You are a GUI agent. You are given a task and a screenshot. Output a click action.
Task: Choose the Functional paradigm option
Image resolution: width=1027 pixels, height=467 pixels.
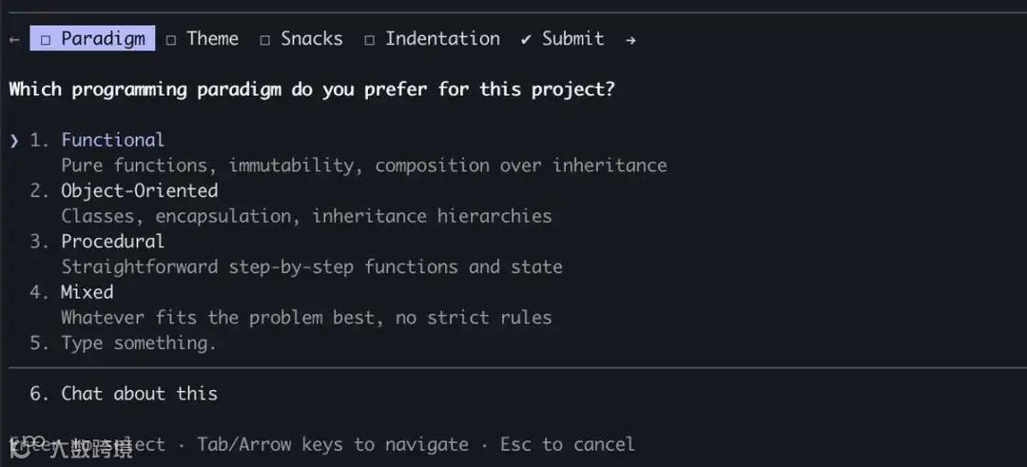[x=112, y=140]
